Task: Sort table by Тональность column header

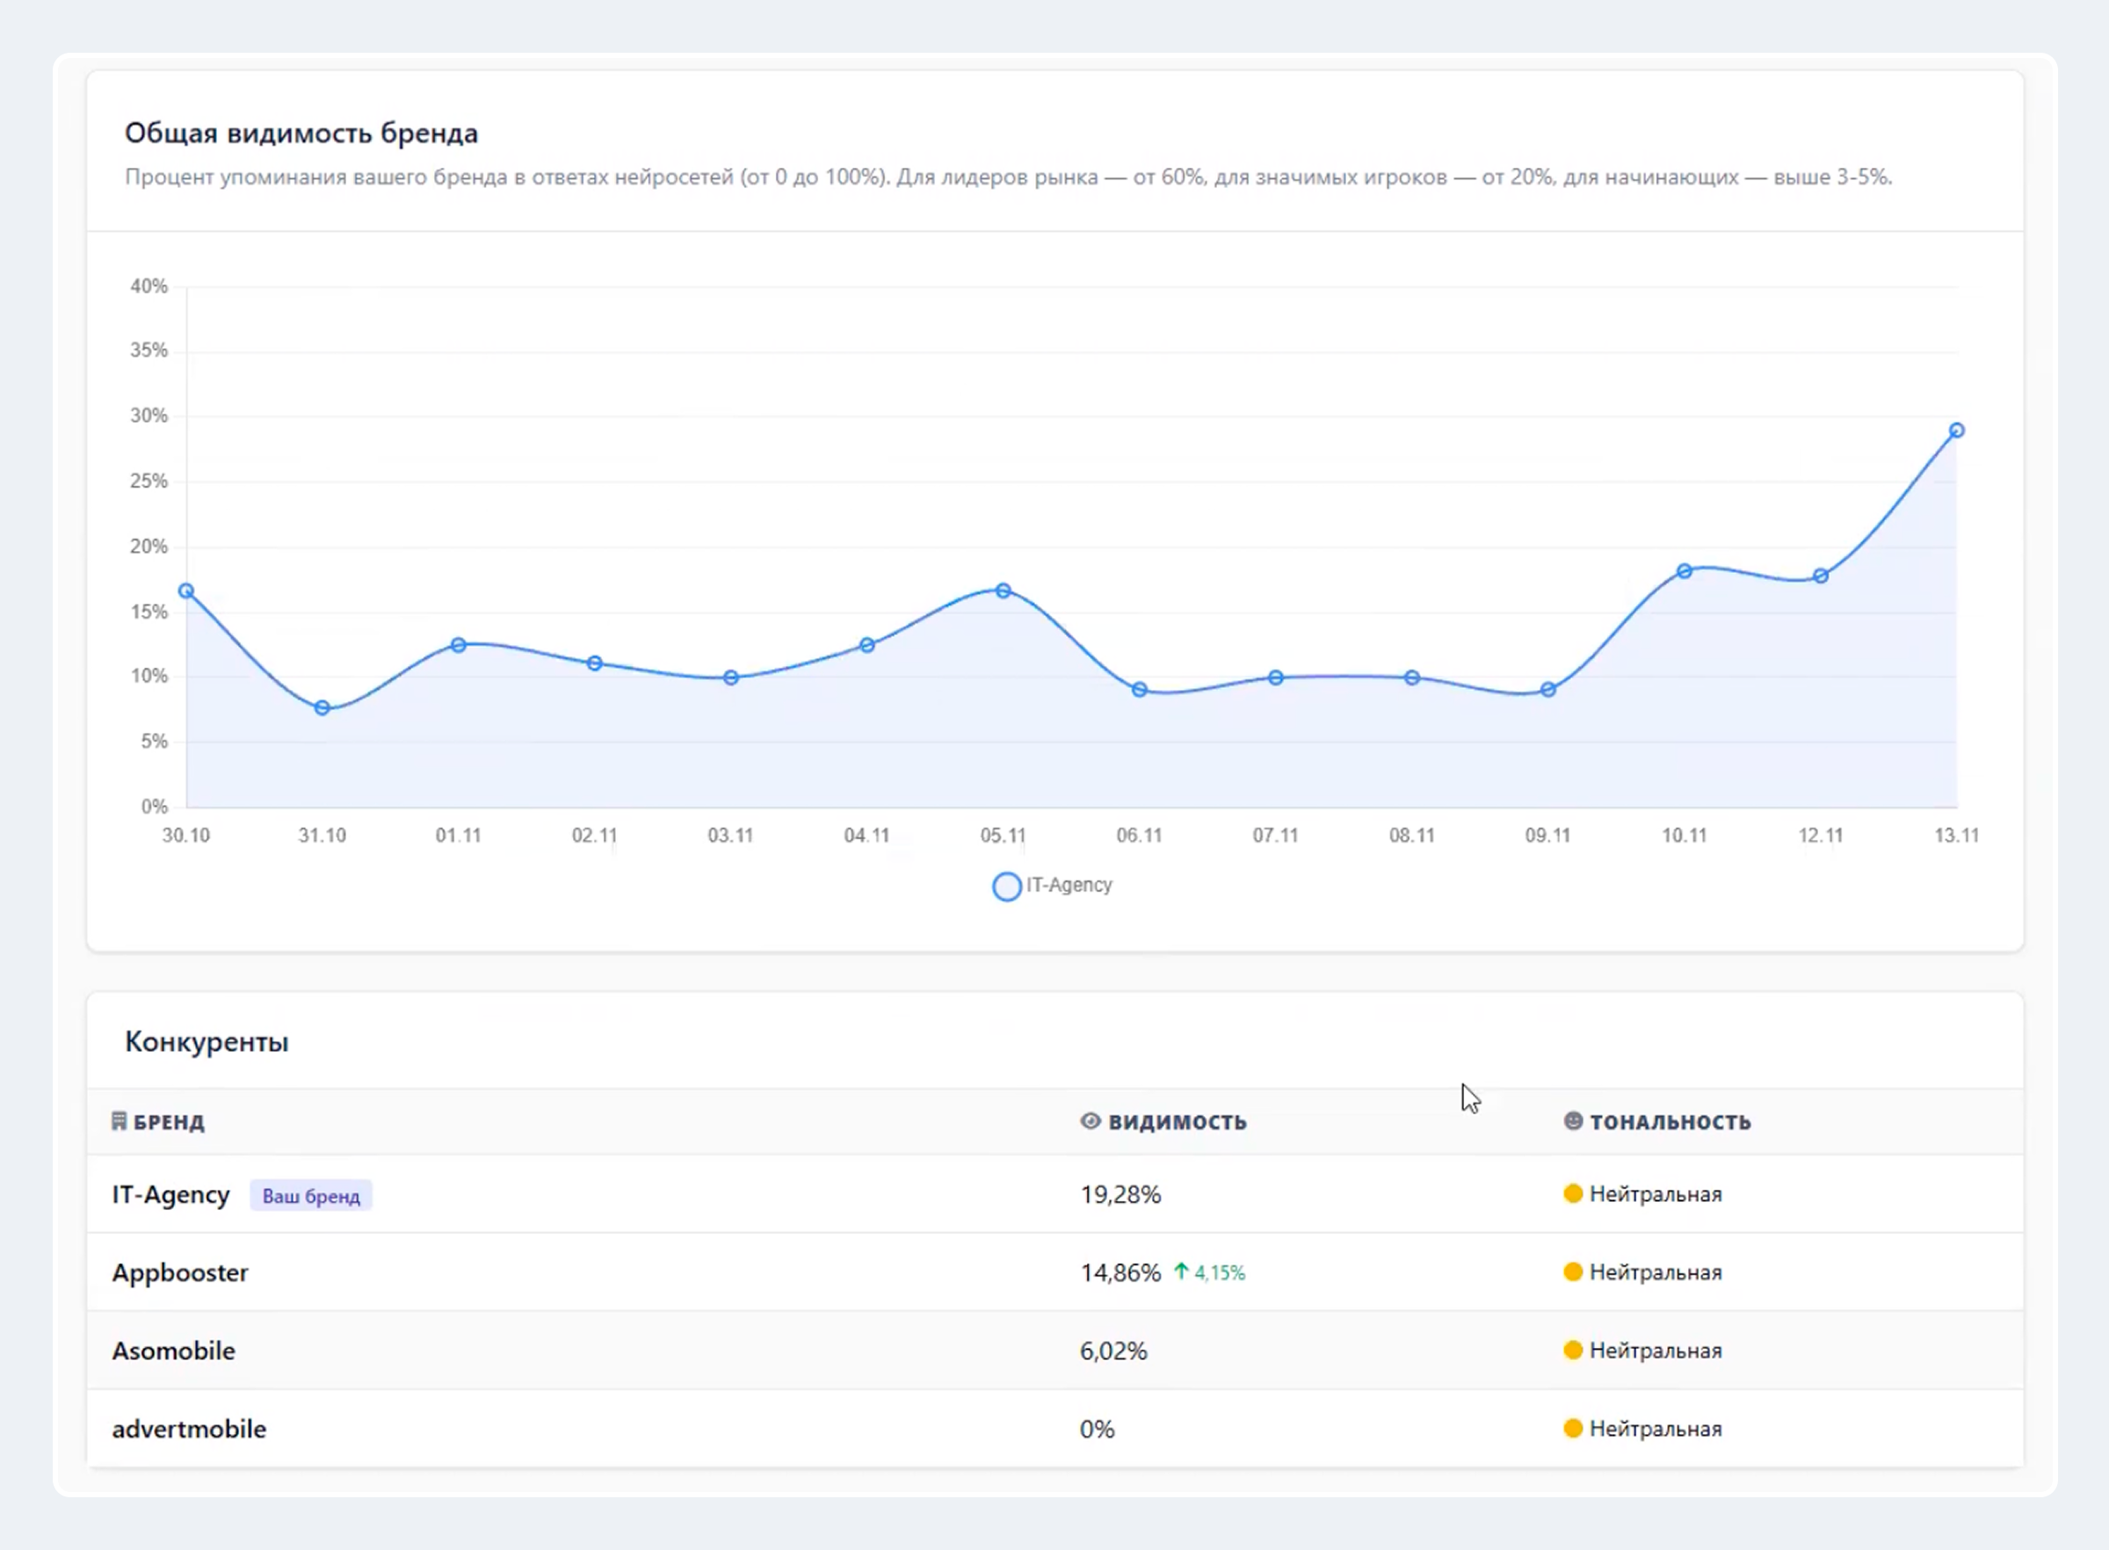Action: (1669, 1122)
